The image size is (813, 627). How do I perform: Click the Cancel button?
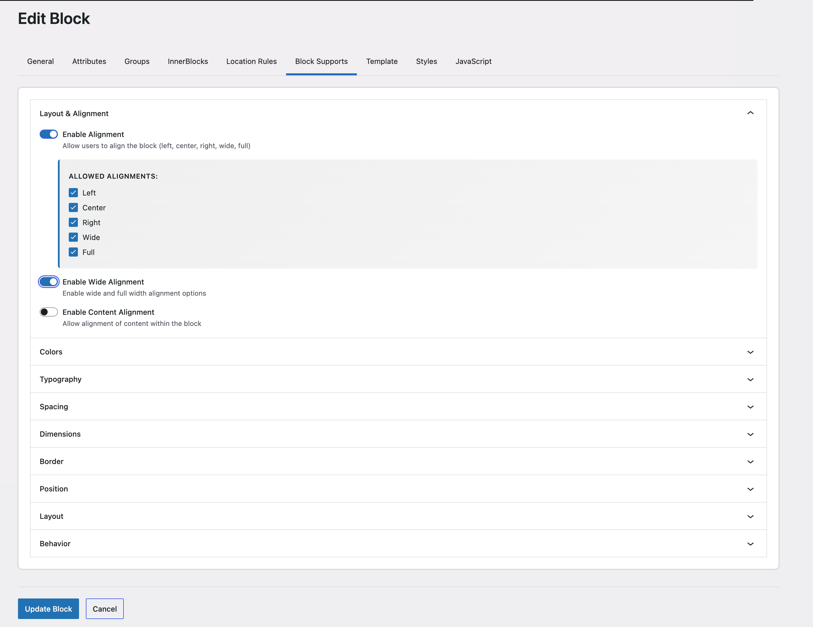coord(105,609)
